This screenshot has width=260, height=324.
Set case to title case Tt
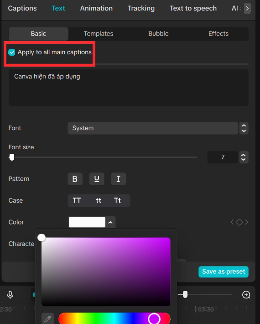tap(117, 200)
